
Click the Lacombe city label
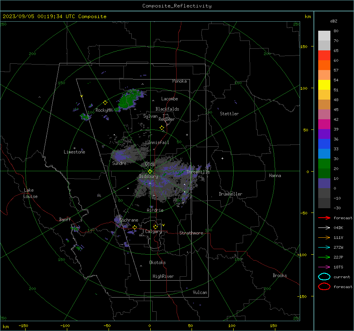point(169,99)
